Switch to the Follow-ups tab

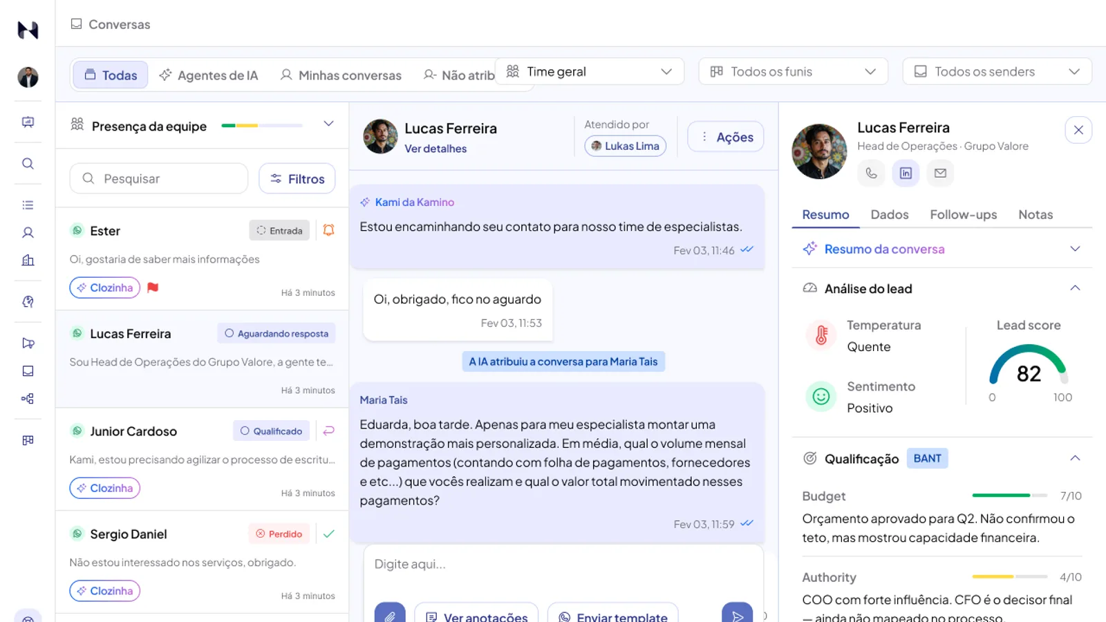click(963, 215)
